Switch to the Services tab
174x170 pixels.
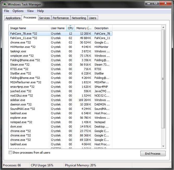44,18
